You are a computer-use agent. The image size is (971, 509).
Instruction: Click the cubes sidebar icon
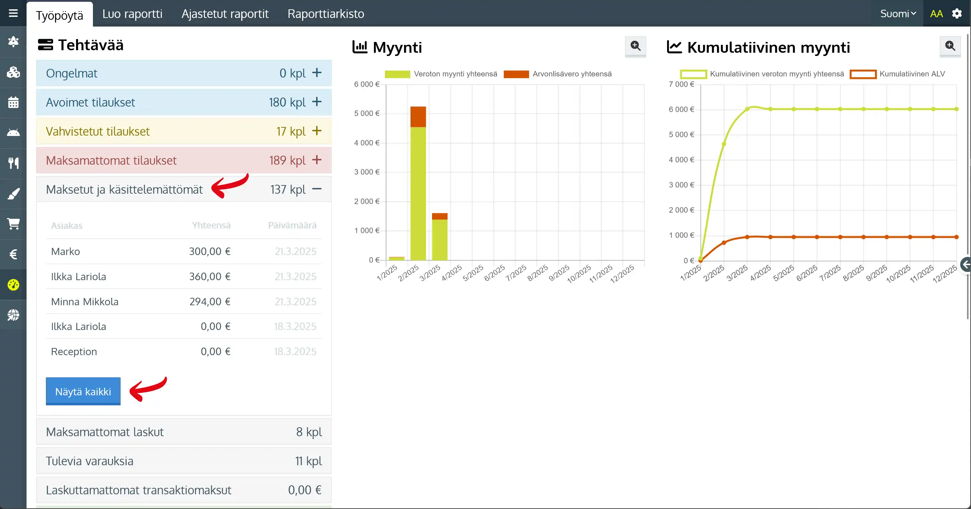coord(13,72)
